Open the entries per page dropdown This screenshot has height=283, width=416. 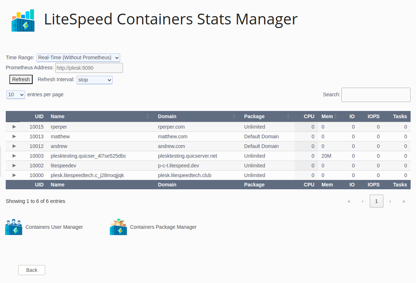tap(15, 94)
